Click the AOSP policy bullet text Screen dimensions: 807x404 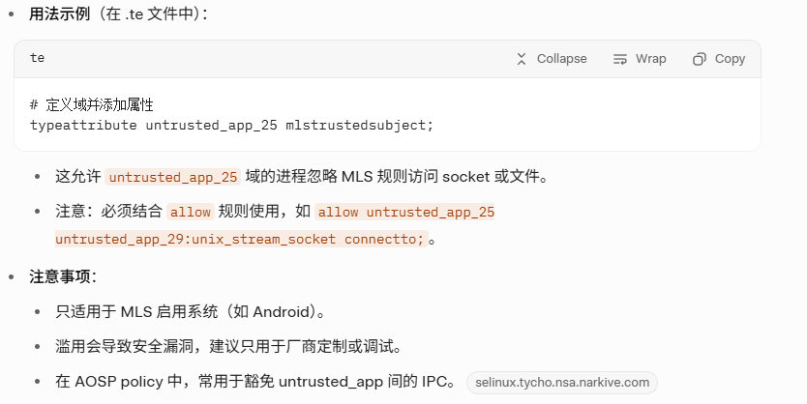255,382
